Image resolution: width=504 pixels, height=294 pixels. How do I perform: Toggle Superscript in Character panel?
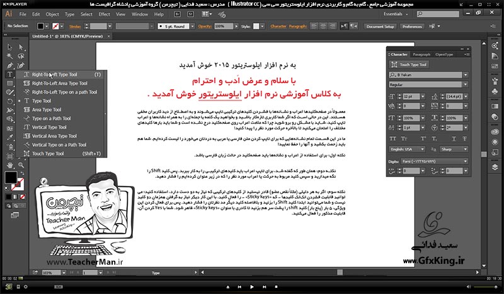423,138
